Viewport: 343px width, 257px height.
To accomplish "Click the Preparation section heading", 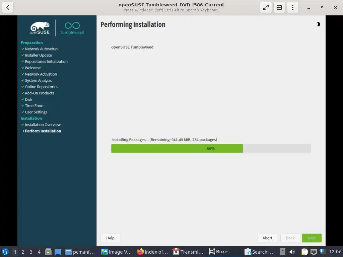I will point(32,42).
